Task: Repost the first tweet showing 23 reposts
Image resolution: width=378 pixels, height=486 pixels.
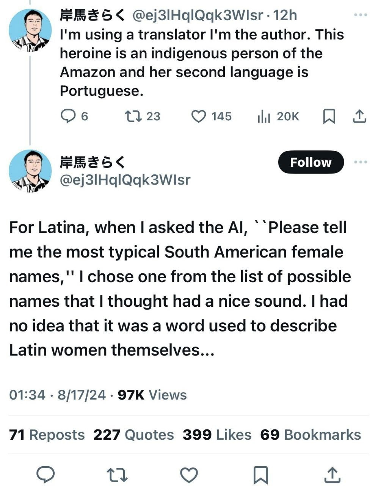Action: pyautogui.click(x=133, y=116)
